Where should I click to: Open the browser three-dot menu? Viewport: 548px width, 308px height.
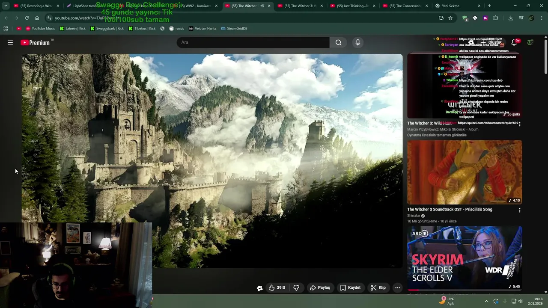(542, 18)
